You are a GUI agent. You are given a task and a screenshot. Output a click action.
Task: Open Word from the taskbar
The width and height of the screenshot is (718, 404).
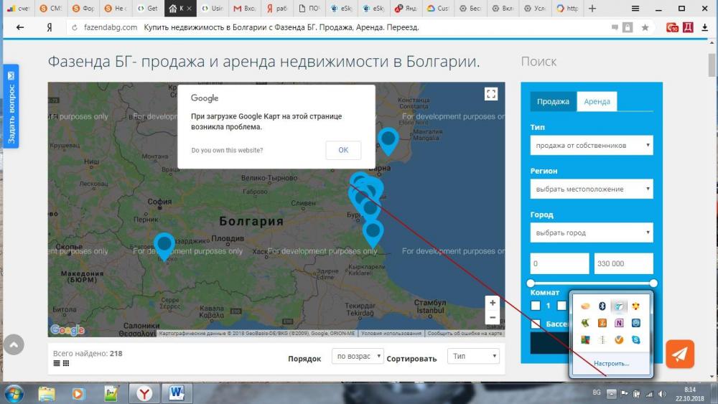177,393
